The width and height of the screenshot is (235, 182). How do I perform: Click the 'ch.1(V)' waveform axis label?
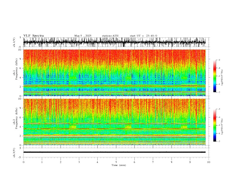(x=14, y=42)
